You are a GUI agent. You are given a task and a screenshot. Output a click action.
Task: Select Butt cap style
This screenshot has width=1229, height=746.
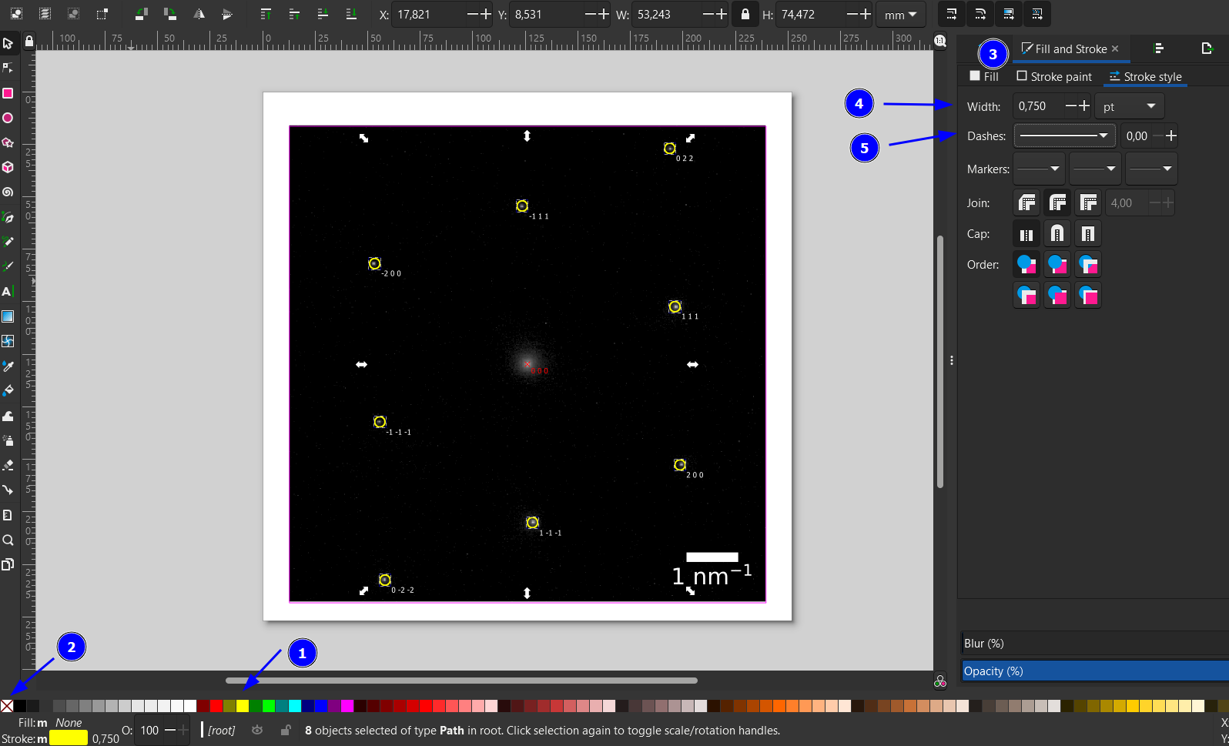pos(1026,234)
